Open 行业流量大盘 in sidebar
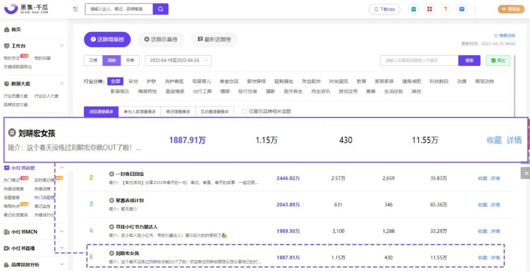The image size is (530, 271). 16,96
